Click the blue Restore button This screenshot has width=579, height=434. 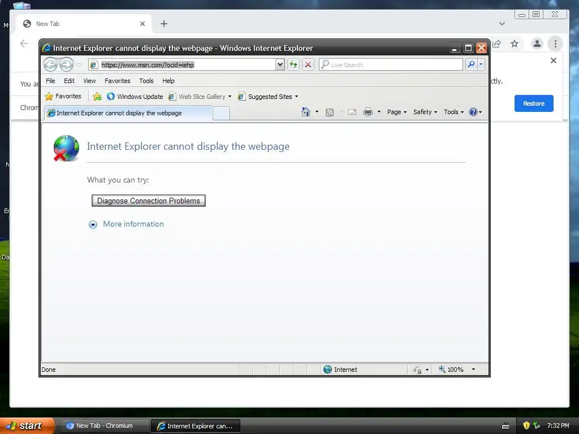pyautogui.click(x=534, y=103)
